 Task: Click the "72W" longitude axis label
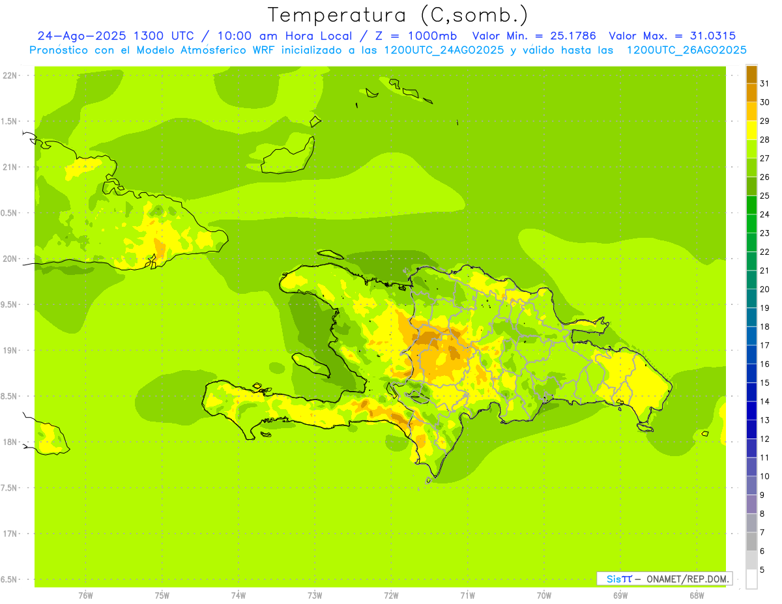(391, 595)
